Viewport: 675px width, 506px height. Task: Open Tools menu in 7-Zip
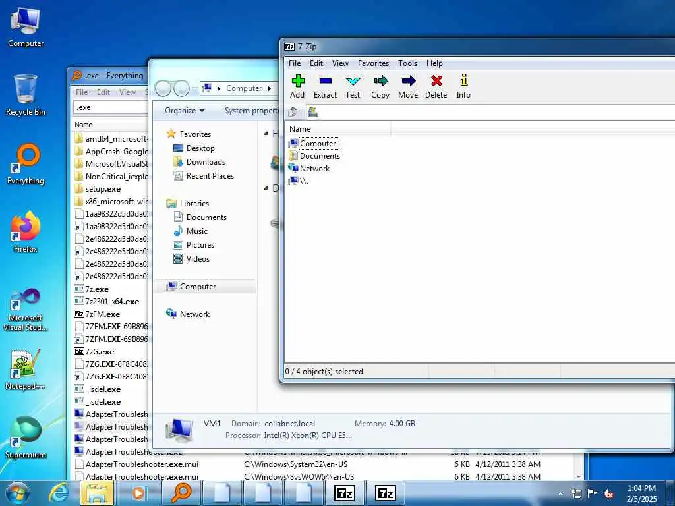(x=407, y=63)
